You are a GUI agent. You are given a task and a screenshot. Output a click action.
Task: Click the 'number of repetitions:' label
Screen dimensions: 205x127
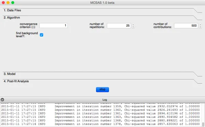97,26
